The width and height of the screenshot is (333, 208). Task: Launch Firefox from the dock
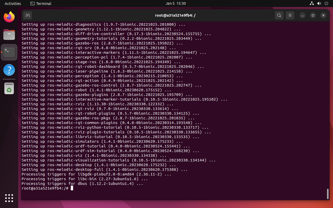9,17
